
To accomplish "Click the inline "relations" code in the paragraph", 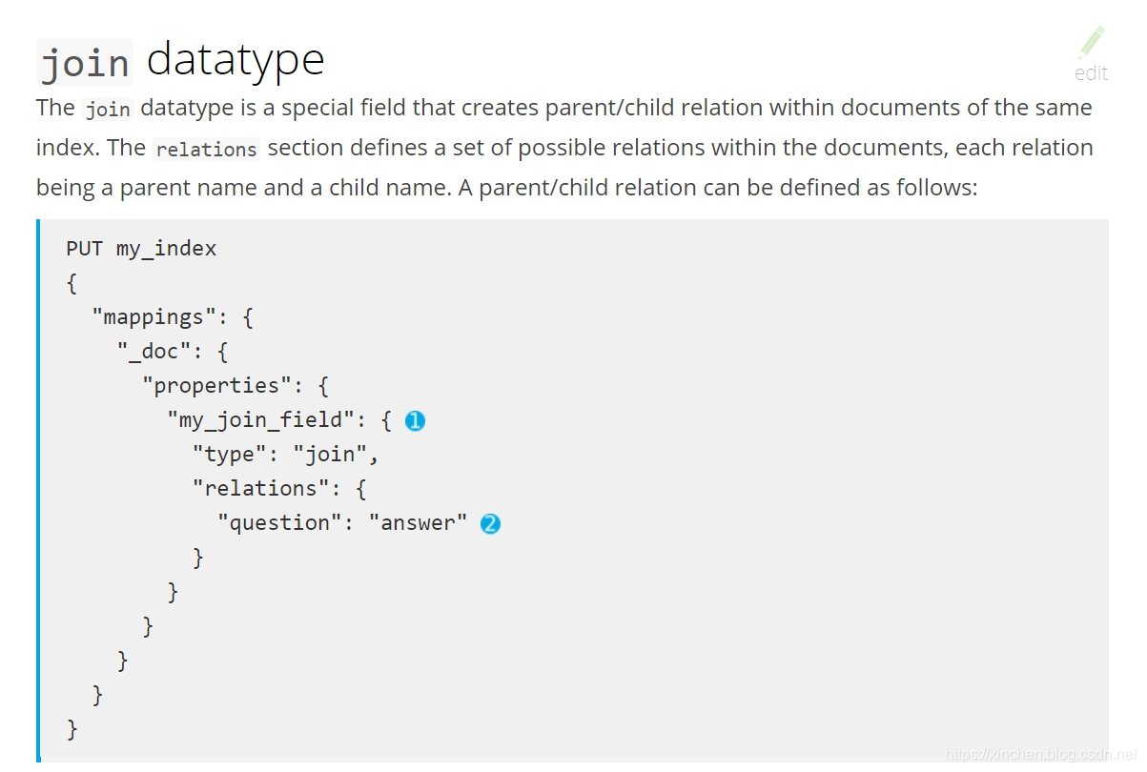I will (x=207, y=150).
